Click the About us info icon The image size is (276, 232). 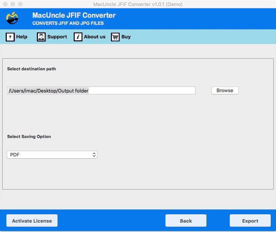click(x=78, y=37)
